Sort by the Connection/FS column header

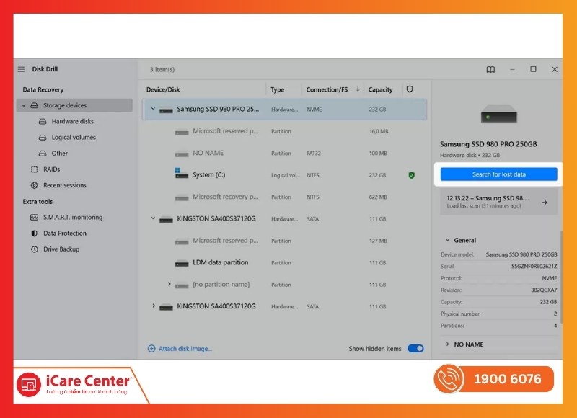click(327, 89)
